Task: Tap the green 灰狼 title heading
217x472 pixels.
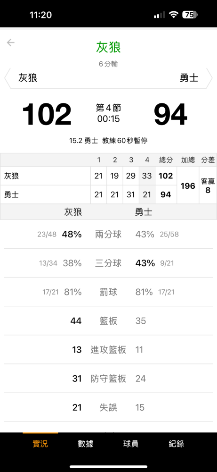Action: point(108,48)
